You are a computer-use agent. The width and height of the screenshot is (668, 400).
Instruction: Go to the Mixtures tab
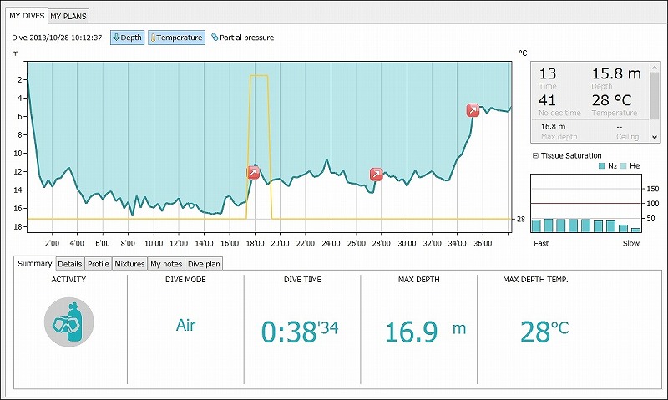129,264
